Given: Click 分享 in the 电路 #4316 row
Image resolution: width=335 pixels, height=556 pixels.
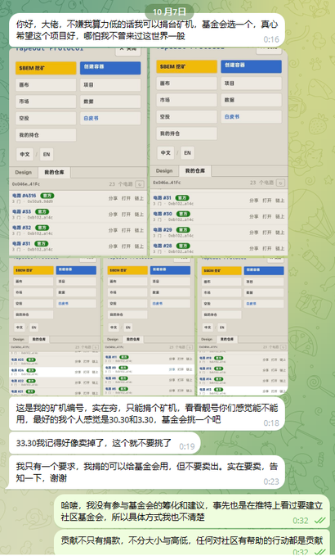Looking at the screenshot, I should (114, 198).
